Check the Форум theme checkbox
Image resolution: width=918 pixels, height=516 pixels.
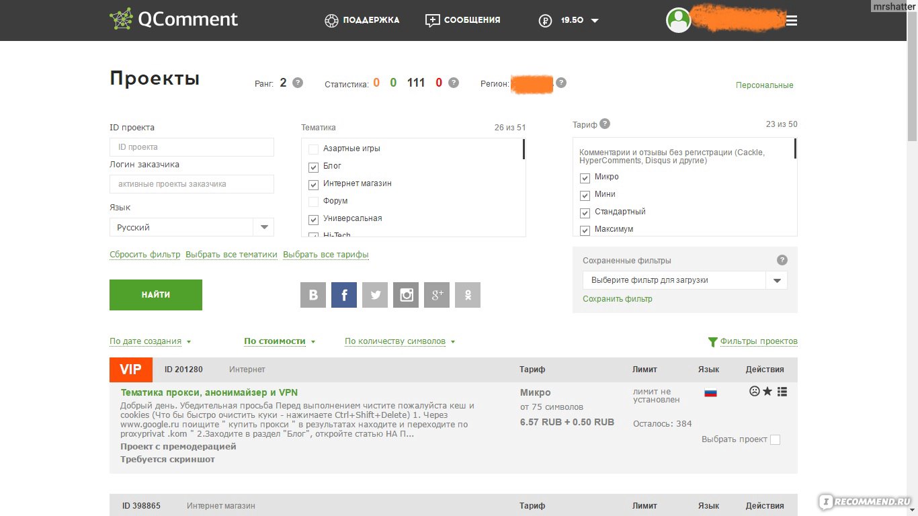pyautogui.click(x=313, y=202)
